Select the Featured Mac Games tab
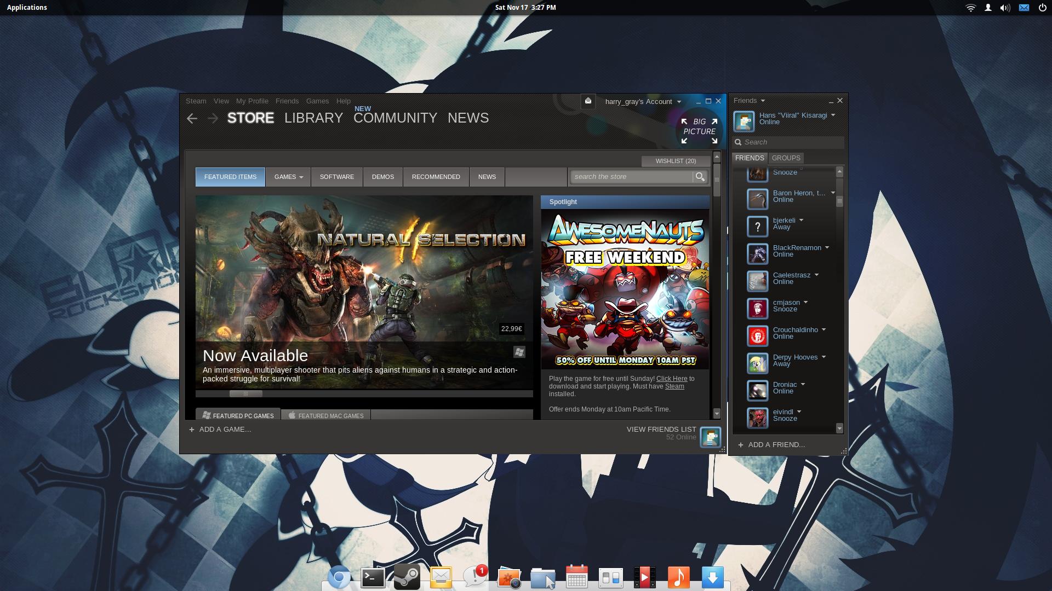This screenshot has width=1052, height=591. [x=326, y=415]
